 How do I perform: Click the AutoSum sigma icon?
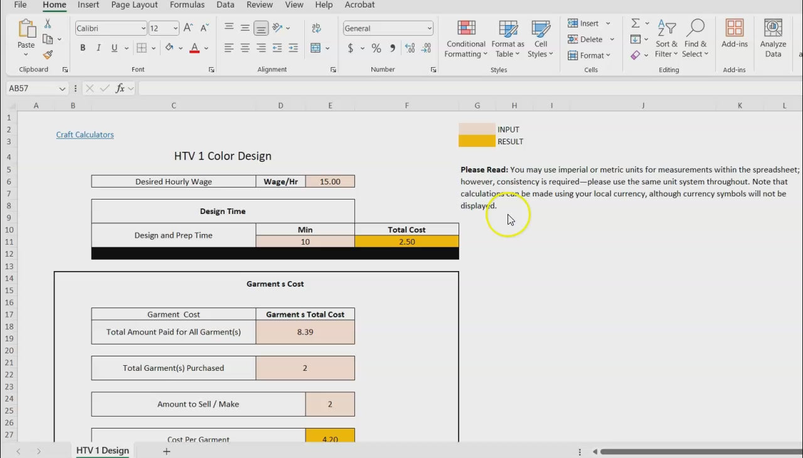(635, 23)
